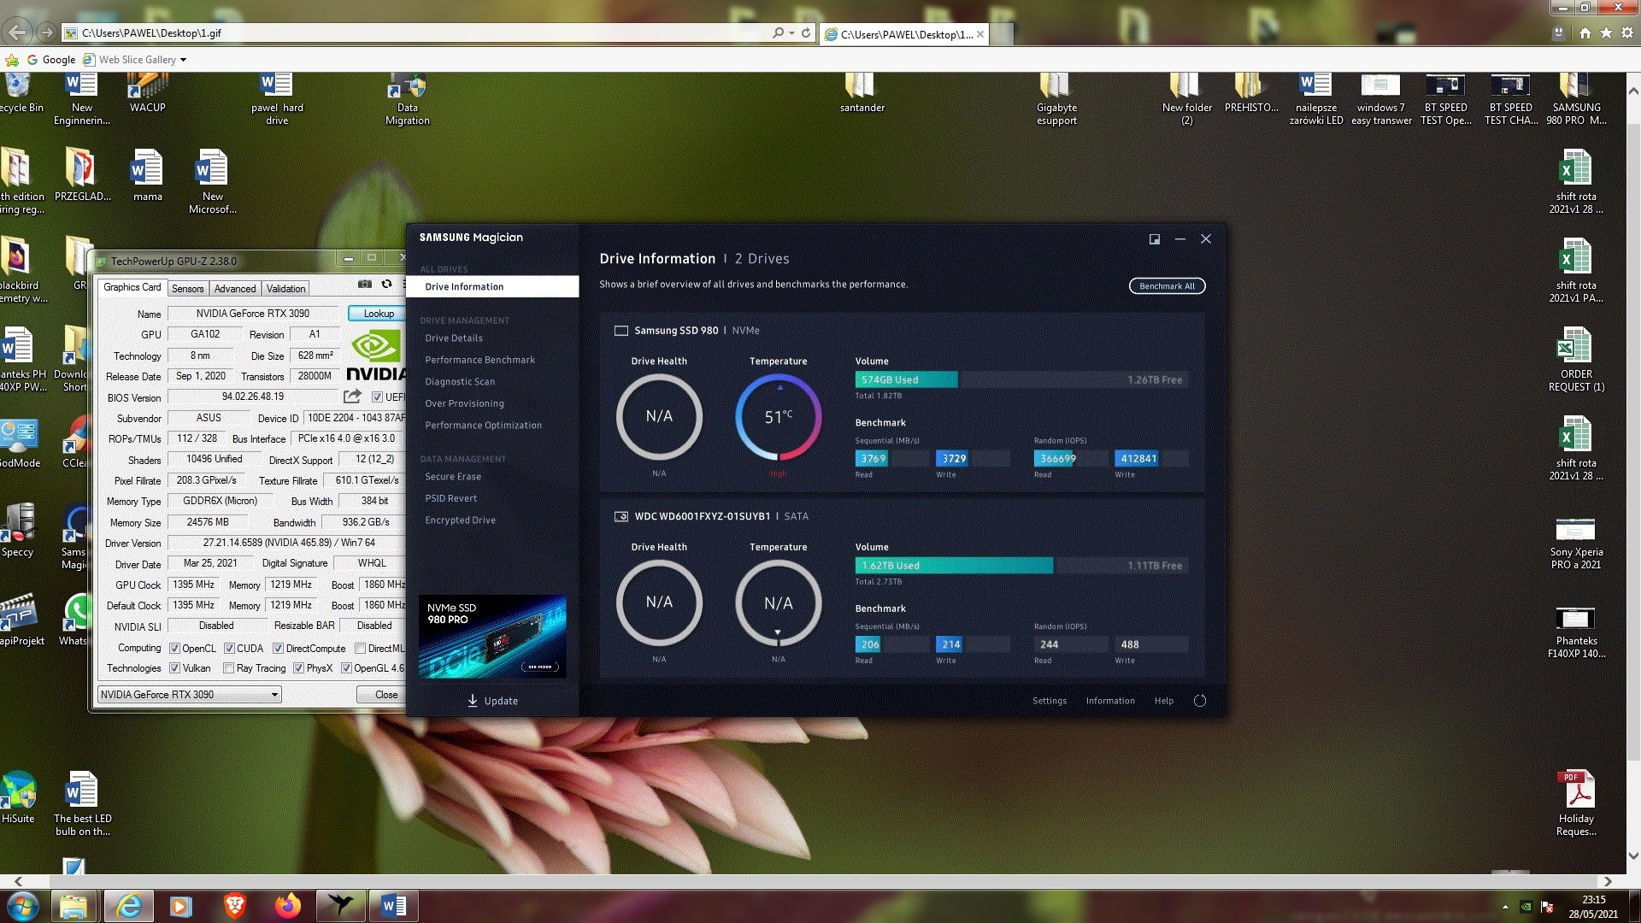Switch to the Advanced tab in GPU-Z

235,289
